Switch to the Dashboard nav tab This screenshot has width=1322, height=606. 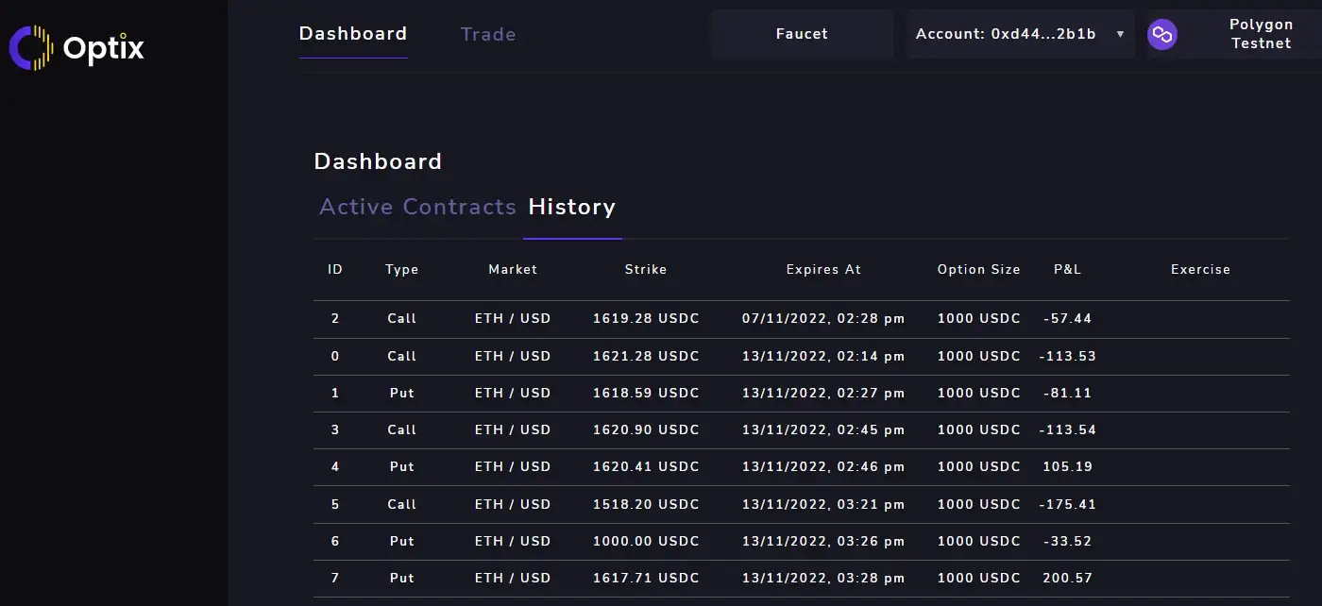[x=353, y=34]
